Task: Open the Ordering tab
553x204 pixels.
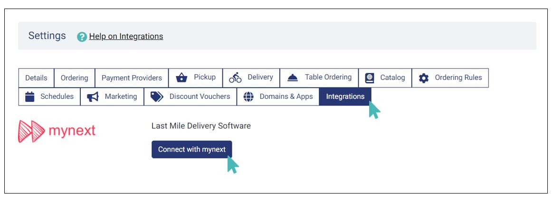Action: click(75, 78)
